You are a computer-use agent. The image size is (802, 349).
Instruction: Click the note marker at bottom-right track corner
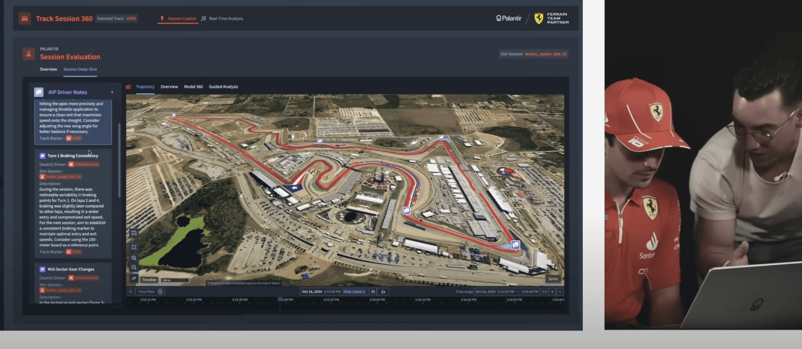click(x=515, y=245)
